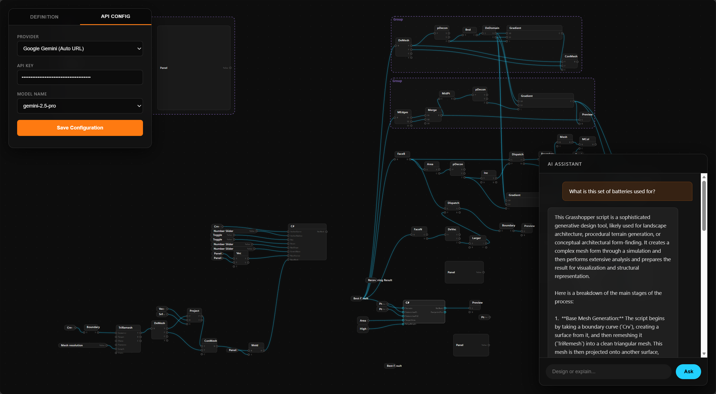
Task: Focus the 'Design or explain...' input field
Action: click(x=608, y=371)
